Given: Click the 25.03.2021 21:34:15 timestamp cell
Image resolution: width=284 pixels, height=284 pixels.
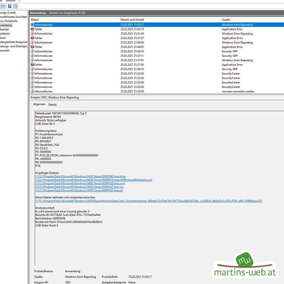Looking at the screenshot, I should (x=132, y=69).
